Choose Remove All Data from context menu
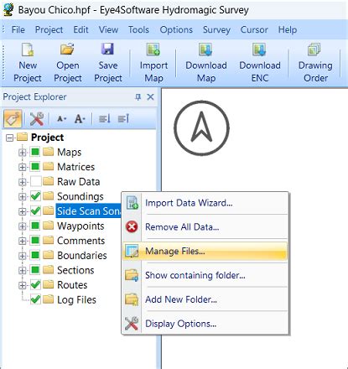Screen dimensions: 348x369 click(205, 226)
